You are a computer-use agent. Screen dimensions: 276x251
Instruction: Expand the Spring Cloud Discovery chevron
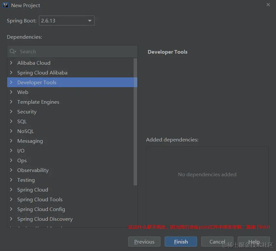point(11,219)
